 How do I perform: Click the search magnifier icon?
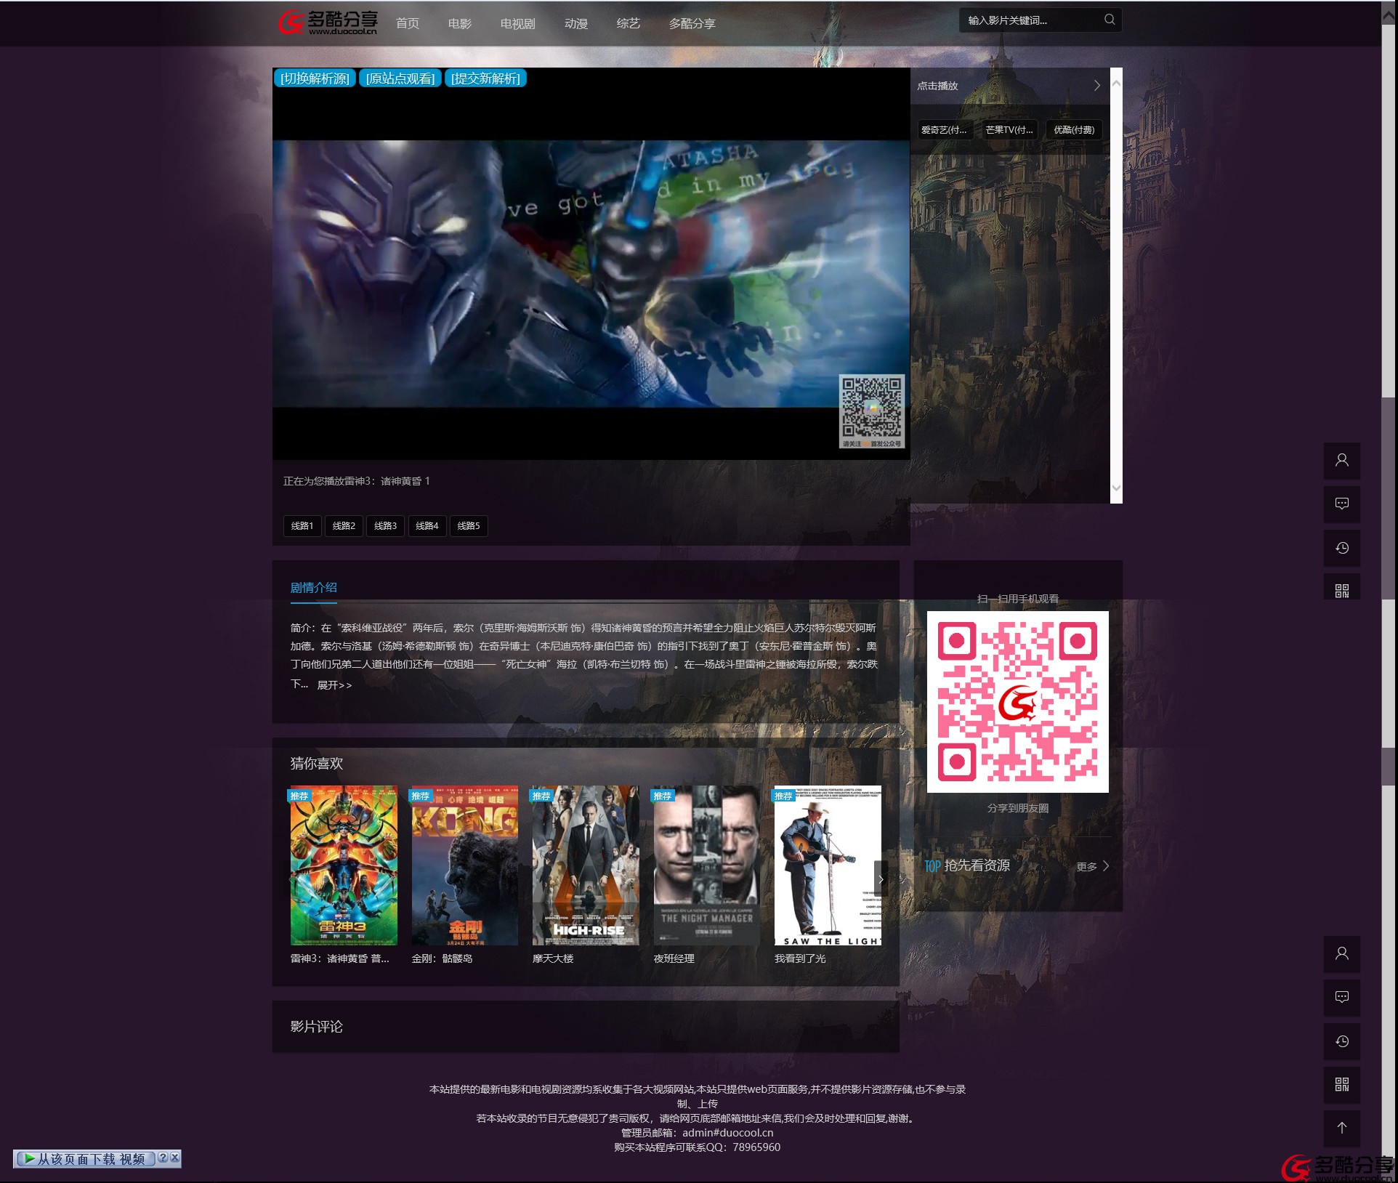[1109, 20]
